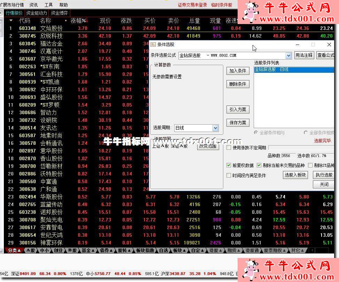339x282 pixels.
Task: Sort by 总量 column header
Action: pos(194,21)
